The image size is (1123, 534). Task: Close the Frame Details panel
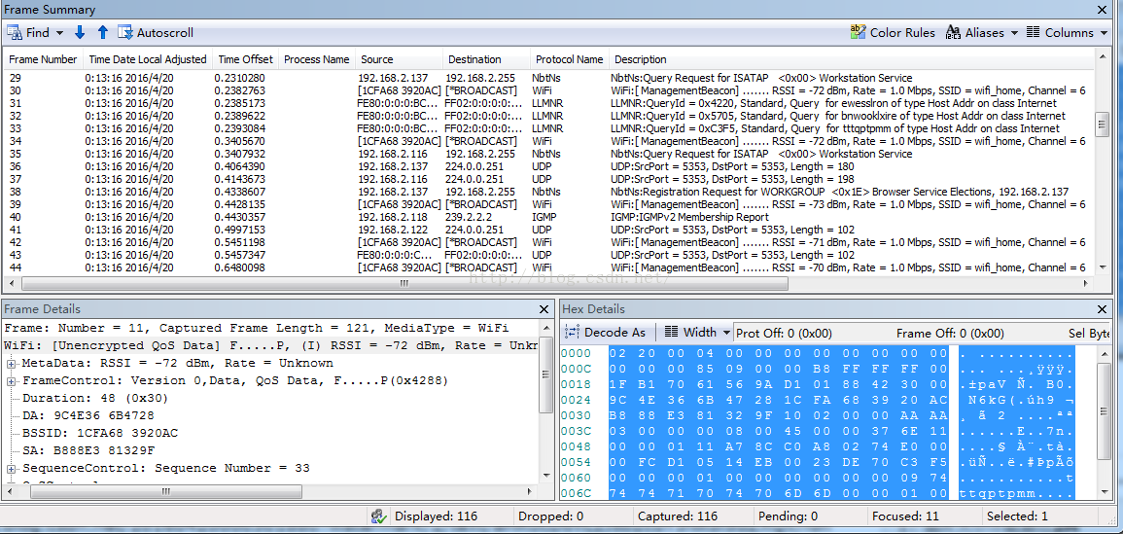tap(544, 309)
